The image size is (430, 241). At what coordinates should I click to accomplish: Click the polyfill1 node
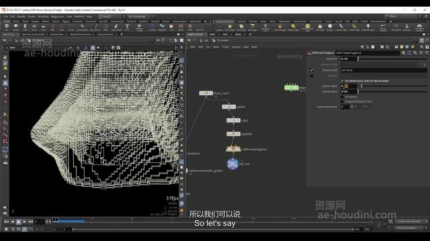tap(233, 134)
